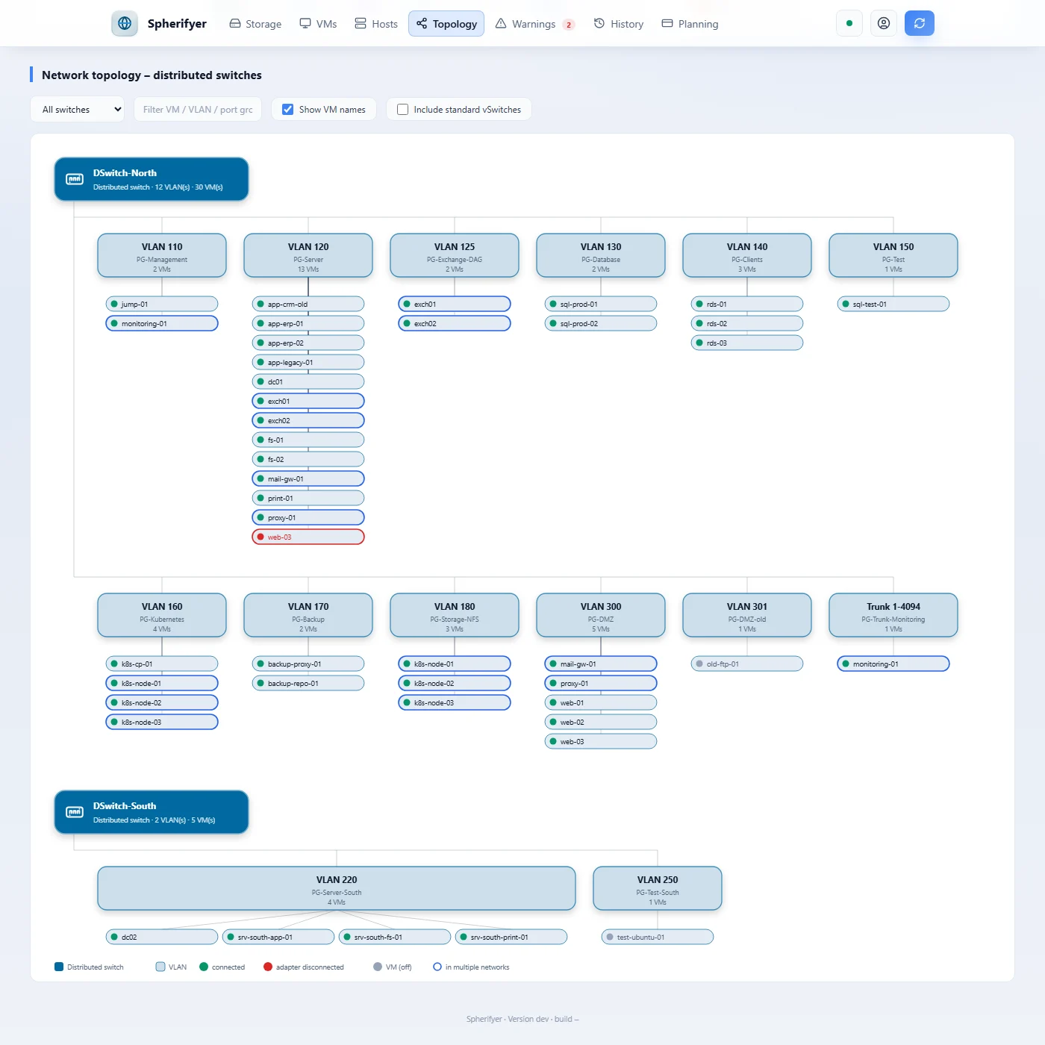Click the Filter VM / VLAN input field
Screen dimensions: 1045x1045
(198, 109)
